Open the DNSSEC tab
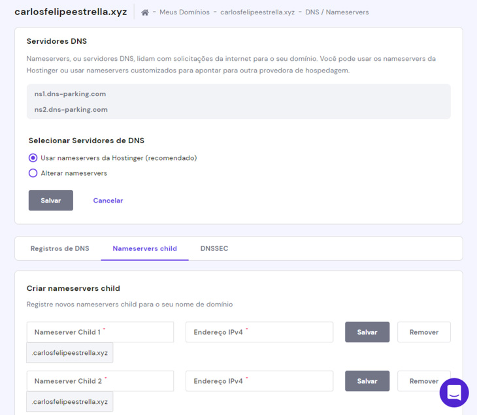The width and height of the screenshot is (477, 415). click(x=214, y=248)
